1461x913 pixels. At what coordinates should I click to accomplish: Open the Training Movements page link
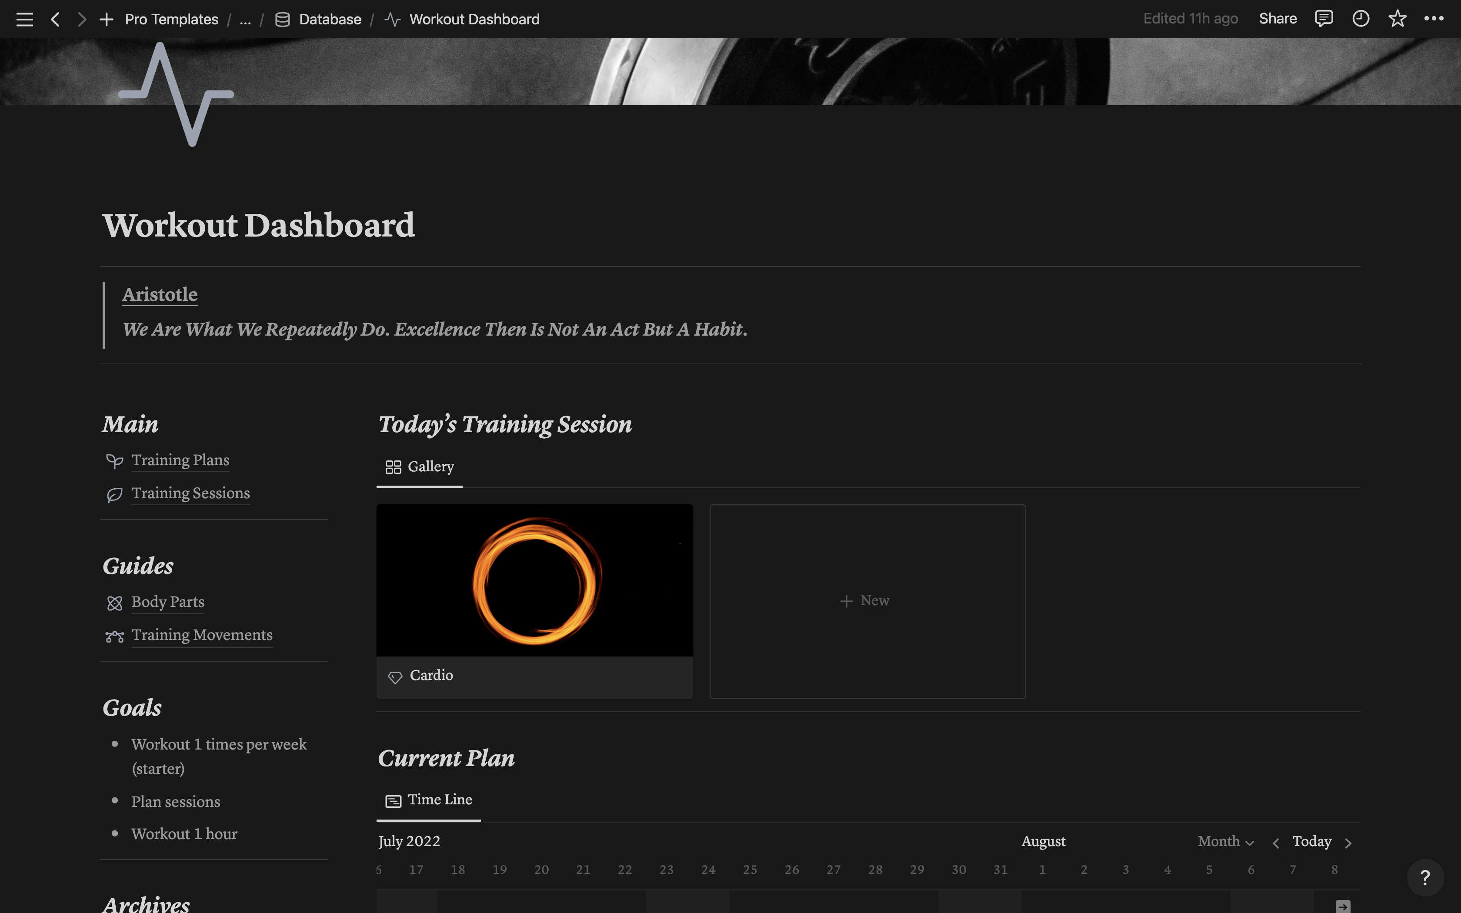click(202, 635)
